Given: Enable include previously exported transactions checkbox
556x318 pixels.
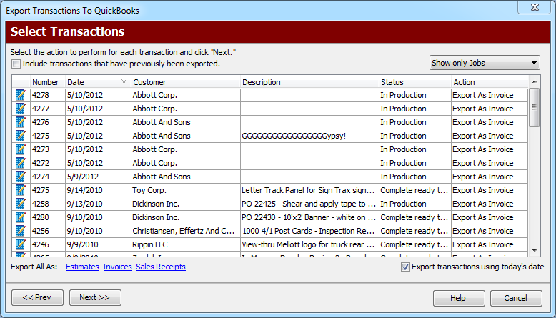Looking at the screenshot, I should click(16, 64).
